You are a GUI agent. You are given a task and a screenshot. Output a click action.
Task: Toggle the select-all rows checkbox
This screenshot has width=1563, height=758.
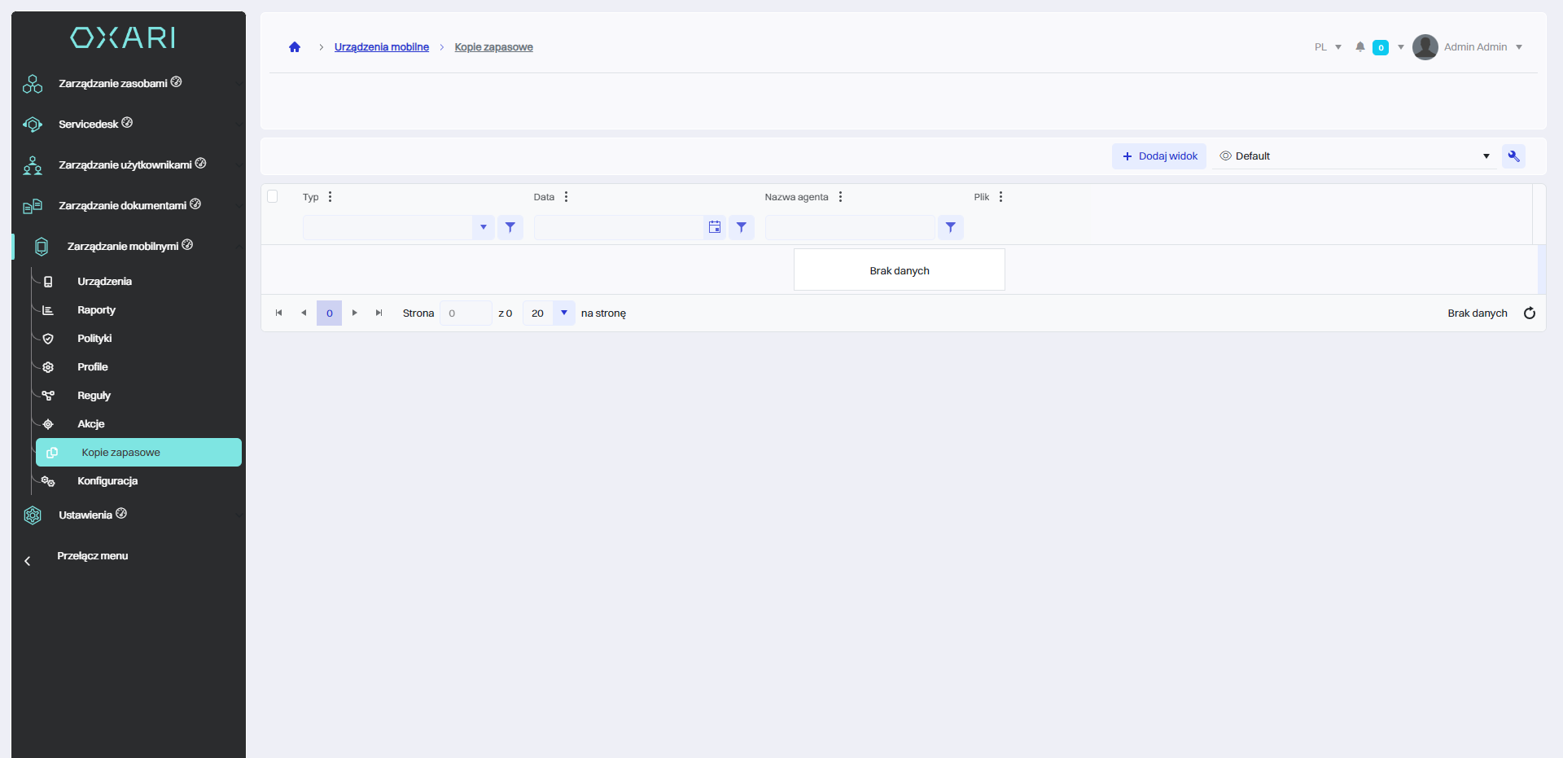[273, 196]
